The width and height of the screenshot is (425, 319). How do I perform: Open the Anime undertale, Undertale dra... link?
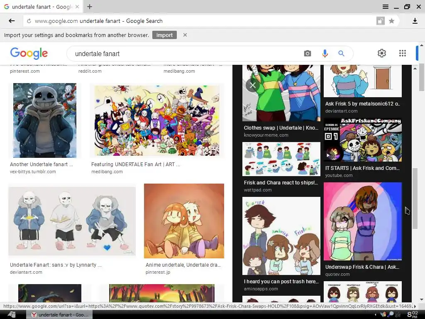183,265
